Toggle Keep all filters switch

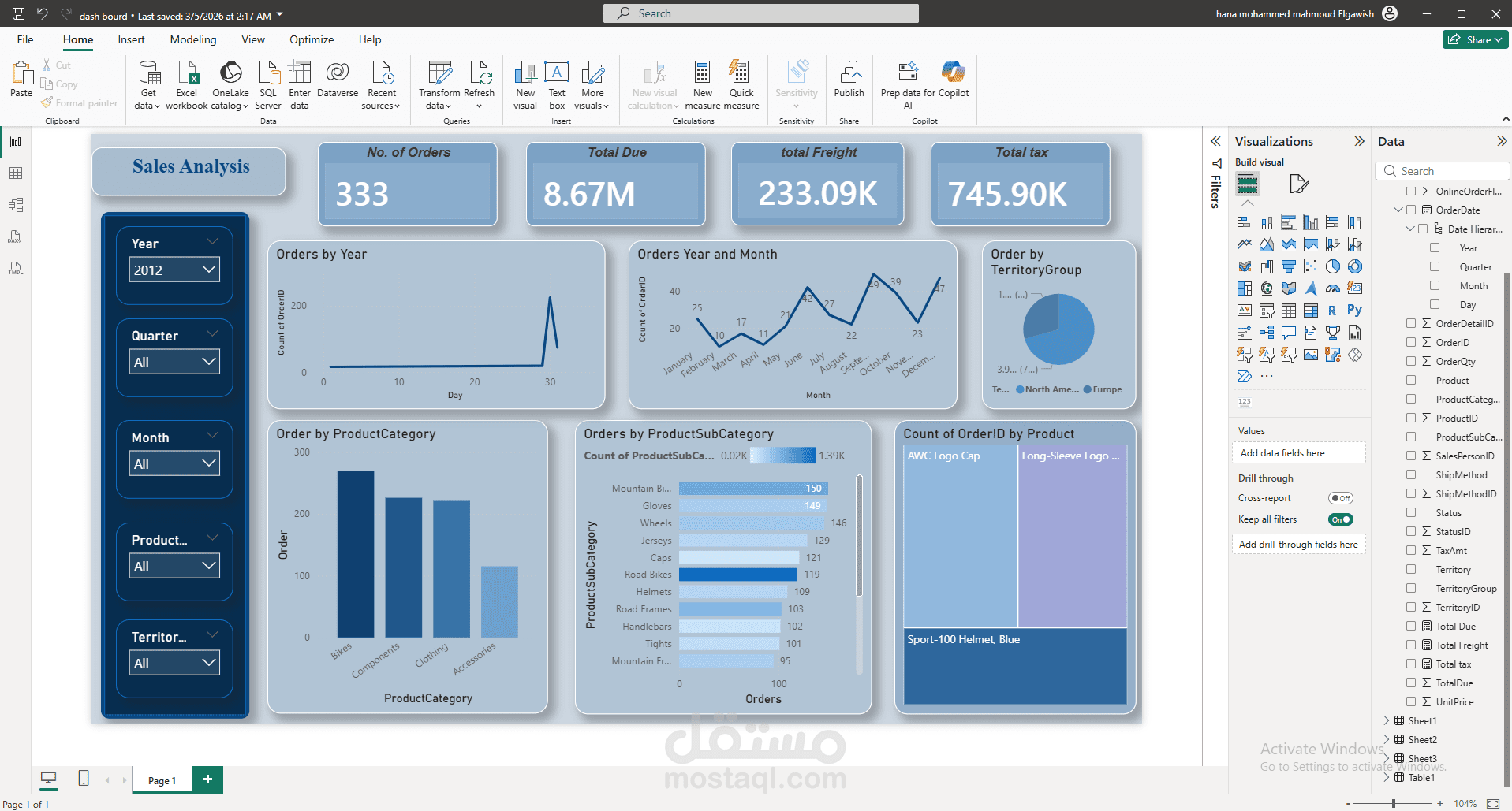(1341, 519)
